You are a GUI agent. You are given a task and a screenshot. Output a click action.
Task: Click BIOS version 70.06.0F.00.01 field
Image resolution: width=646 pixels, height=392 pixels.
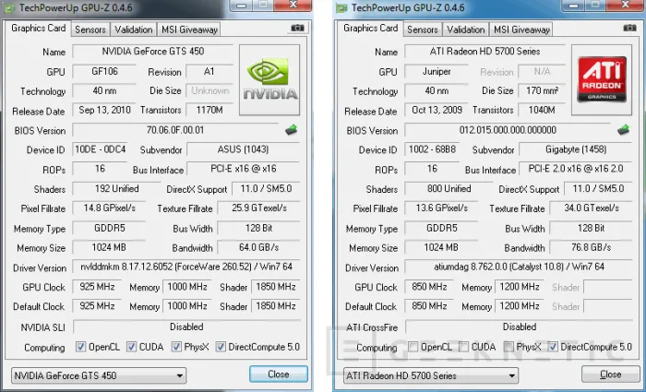[x=176, y=130]
